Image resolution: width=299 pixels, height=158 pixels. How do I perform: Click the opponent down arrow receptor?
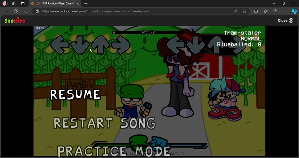(x=80, y=45)
